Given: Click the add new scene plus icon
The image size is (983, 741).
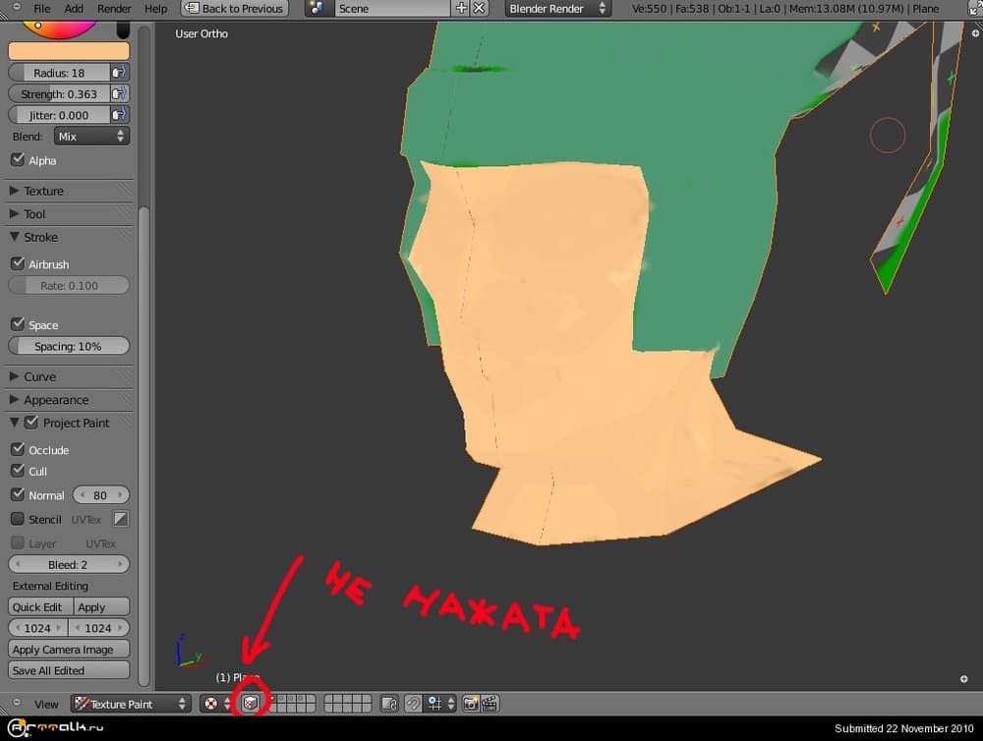Looking at the screenshot, I should 462,9.
